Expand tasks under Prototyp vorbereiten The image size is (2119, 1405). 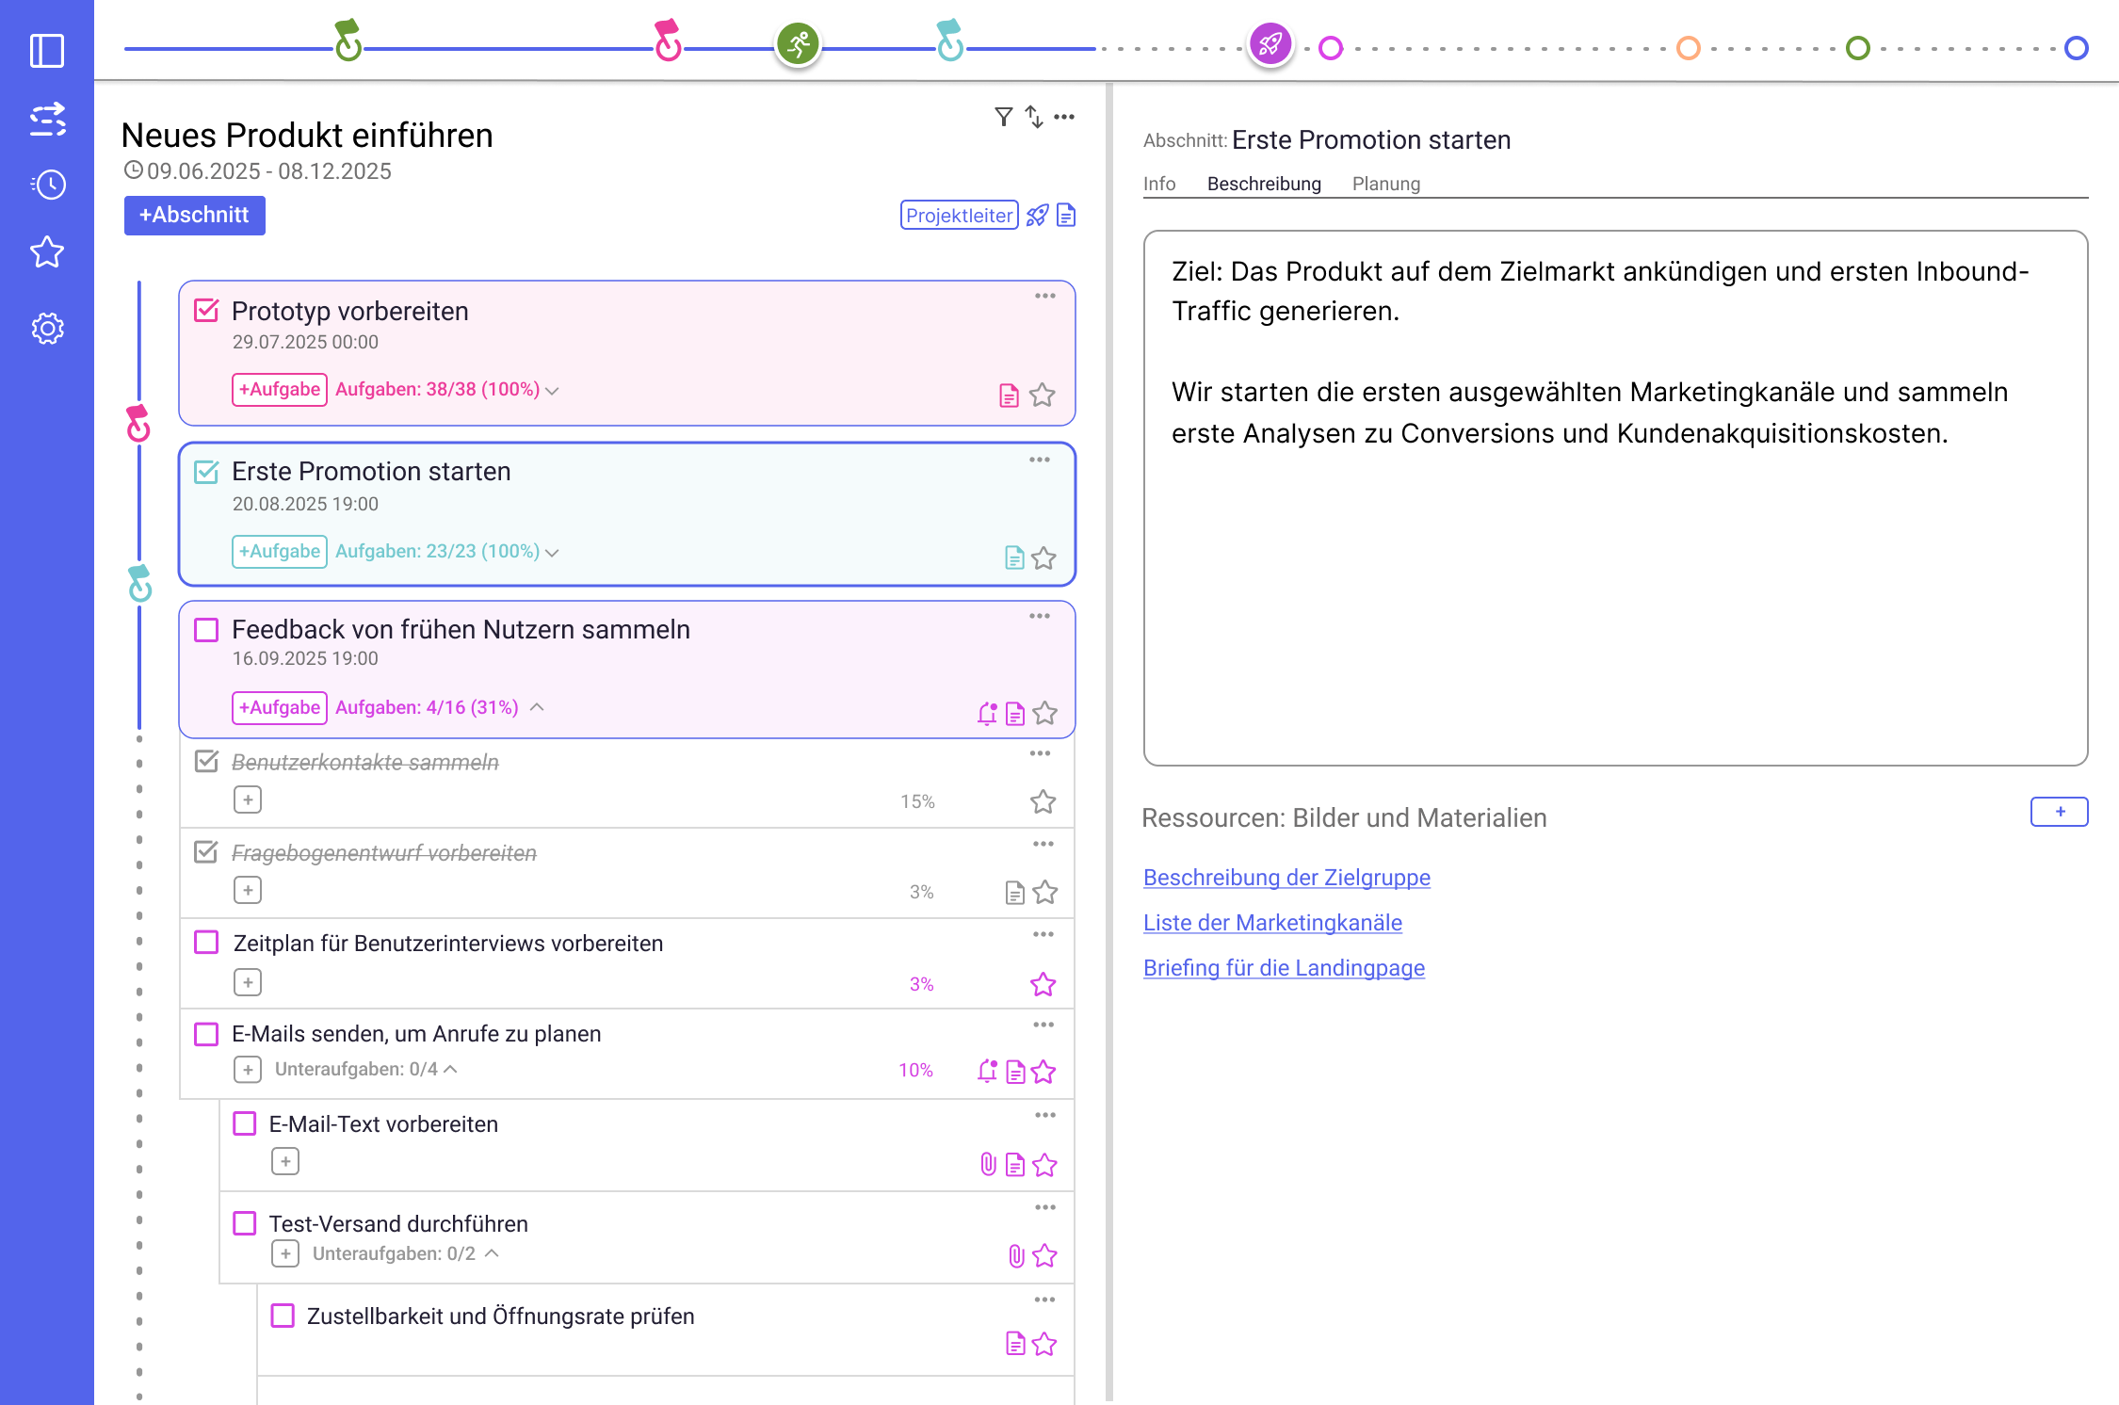click(553, 391)
